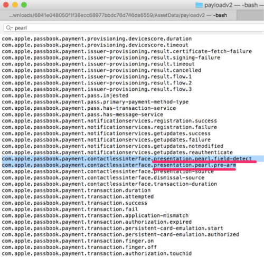Viewport: 264px width, 257px height.
Task: Click the getupdates.reauthenticate line
Action: point(117,153)
